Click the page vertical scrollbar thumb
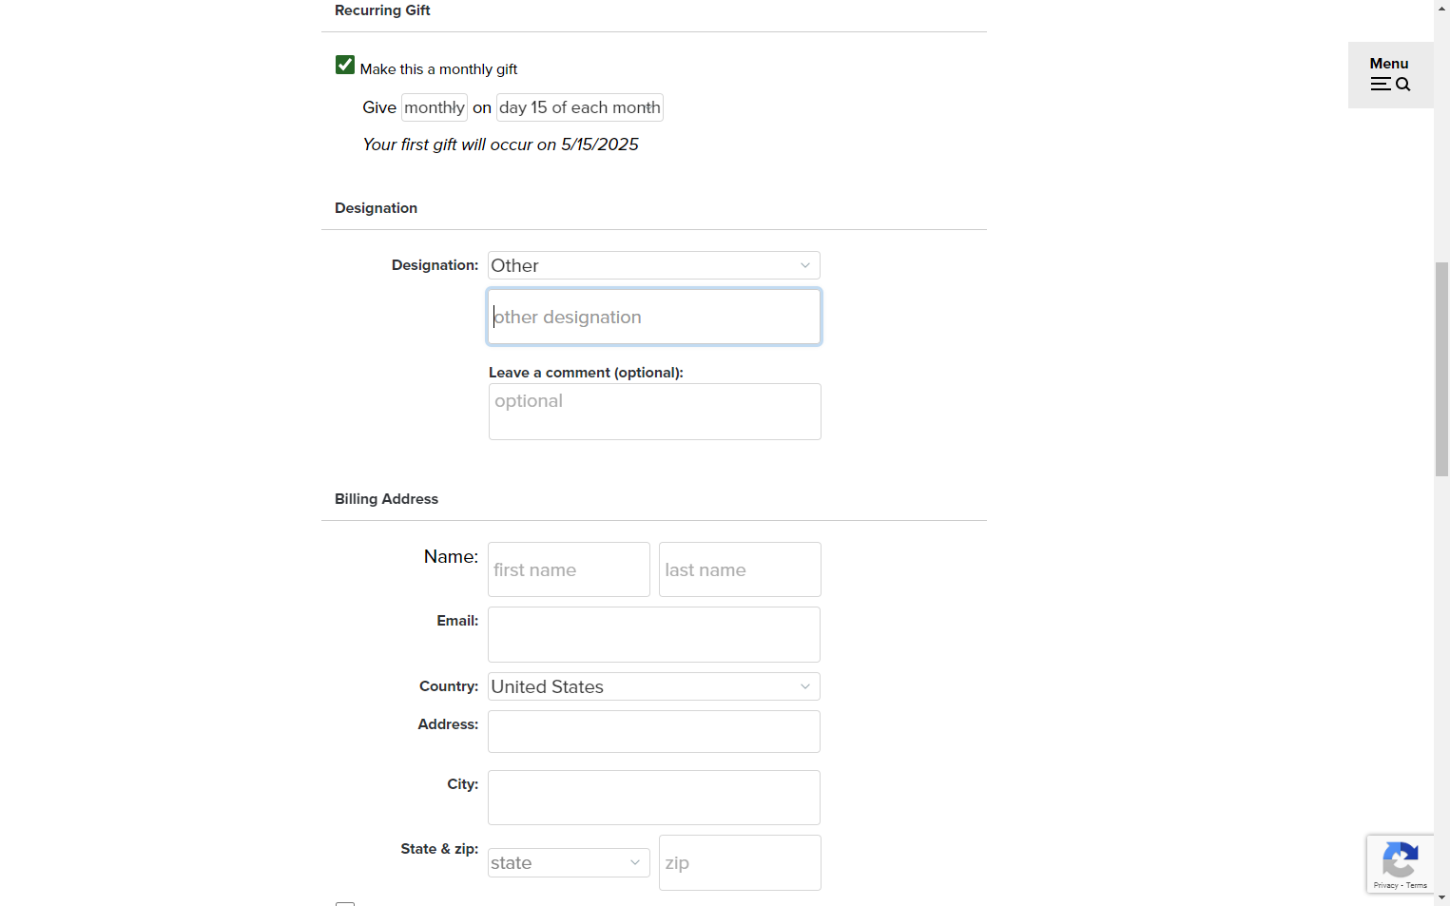Viewport: 1450px width, 906px height. point(1441,369)
